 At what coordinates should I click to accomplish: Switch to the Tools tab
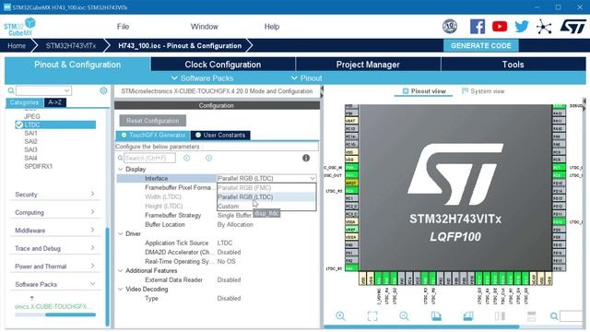(513, 65)
